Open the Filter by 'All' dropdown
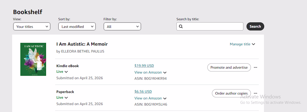307x112 pixels. [x=122, y=26]
